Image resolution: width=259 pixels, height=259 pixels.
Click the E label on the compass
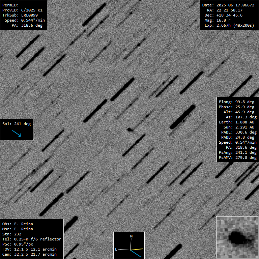click(116, 249)
